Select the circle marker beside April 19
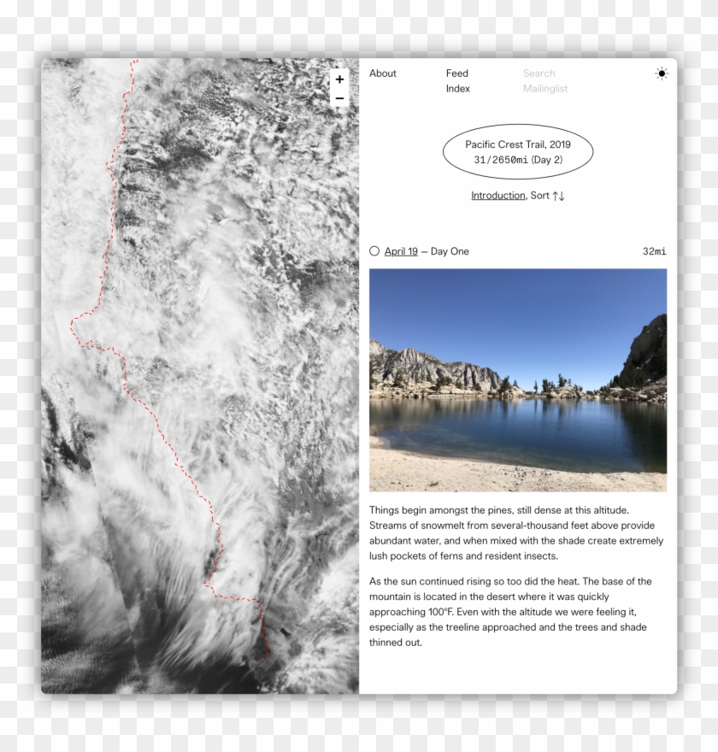The width and height of the screenshot is (718, 752). pos(374,251)
